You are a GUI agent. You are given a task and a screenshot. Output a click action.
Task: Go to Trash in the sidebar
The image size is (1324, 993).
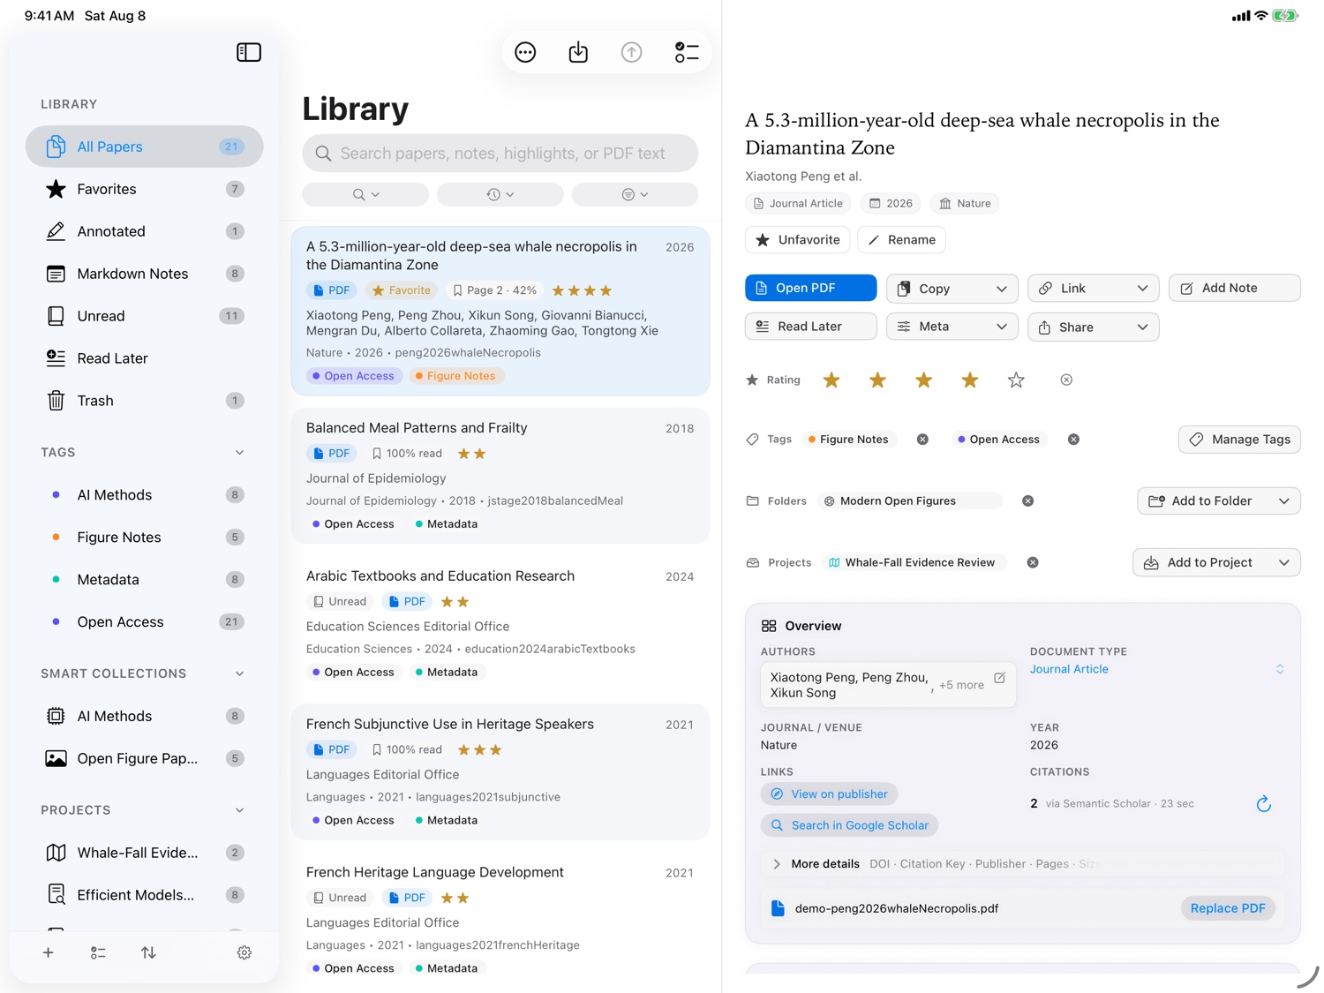click(144, 401)
